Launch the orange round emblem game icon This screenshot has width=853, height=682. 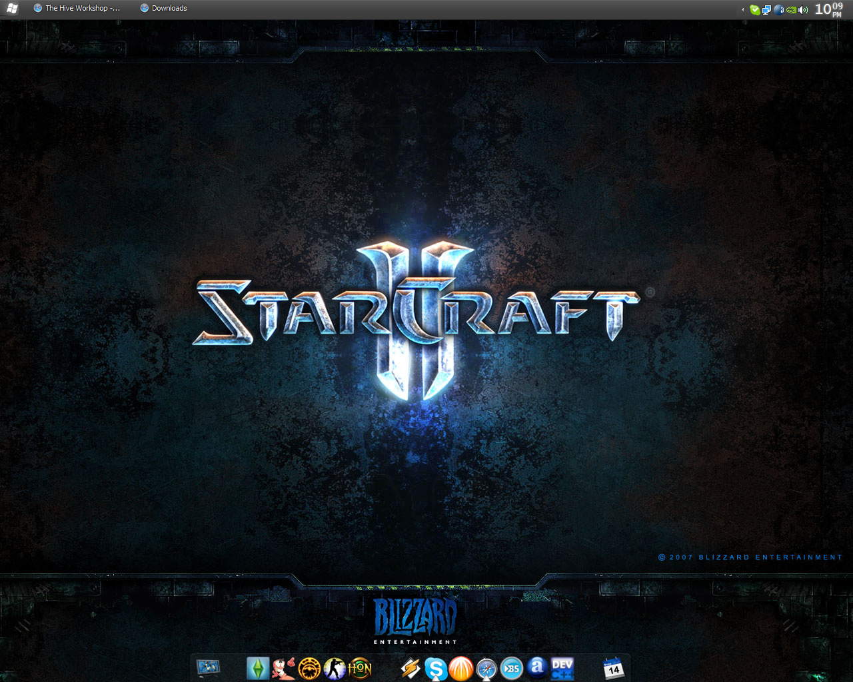point(310,668)
